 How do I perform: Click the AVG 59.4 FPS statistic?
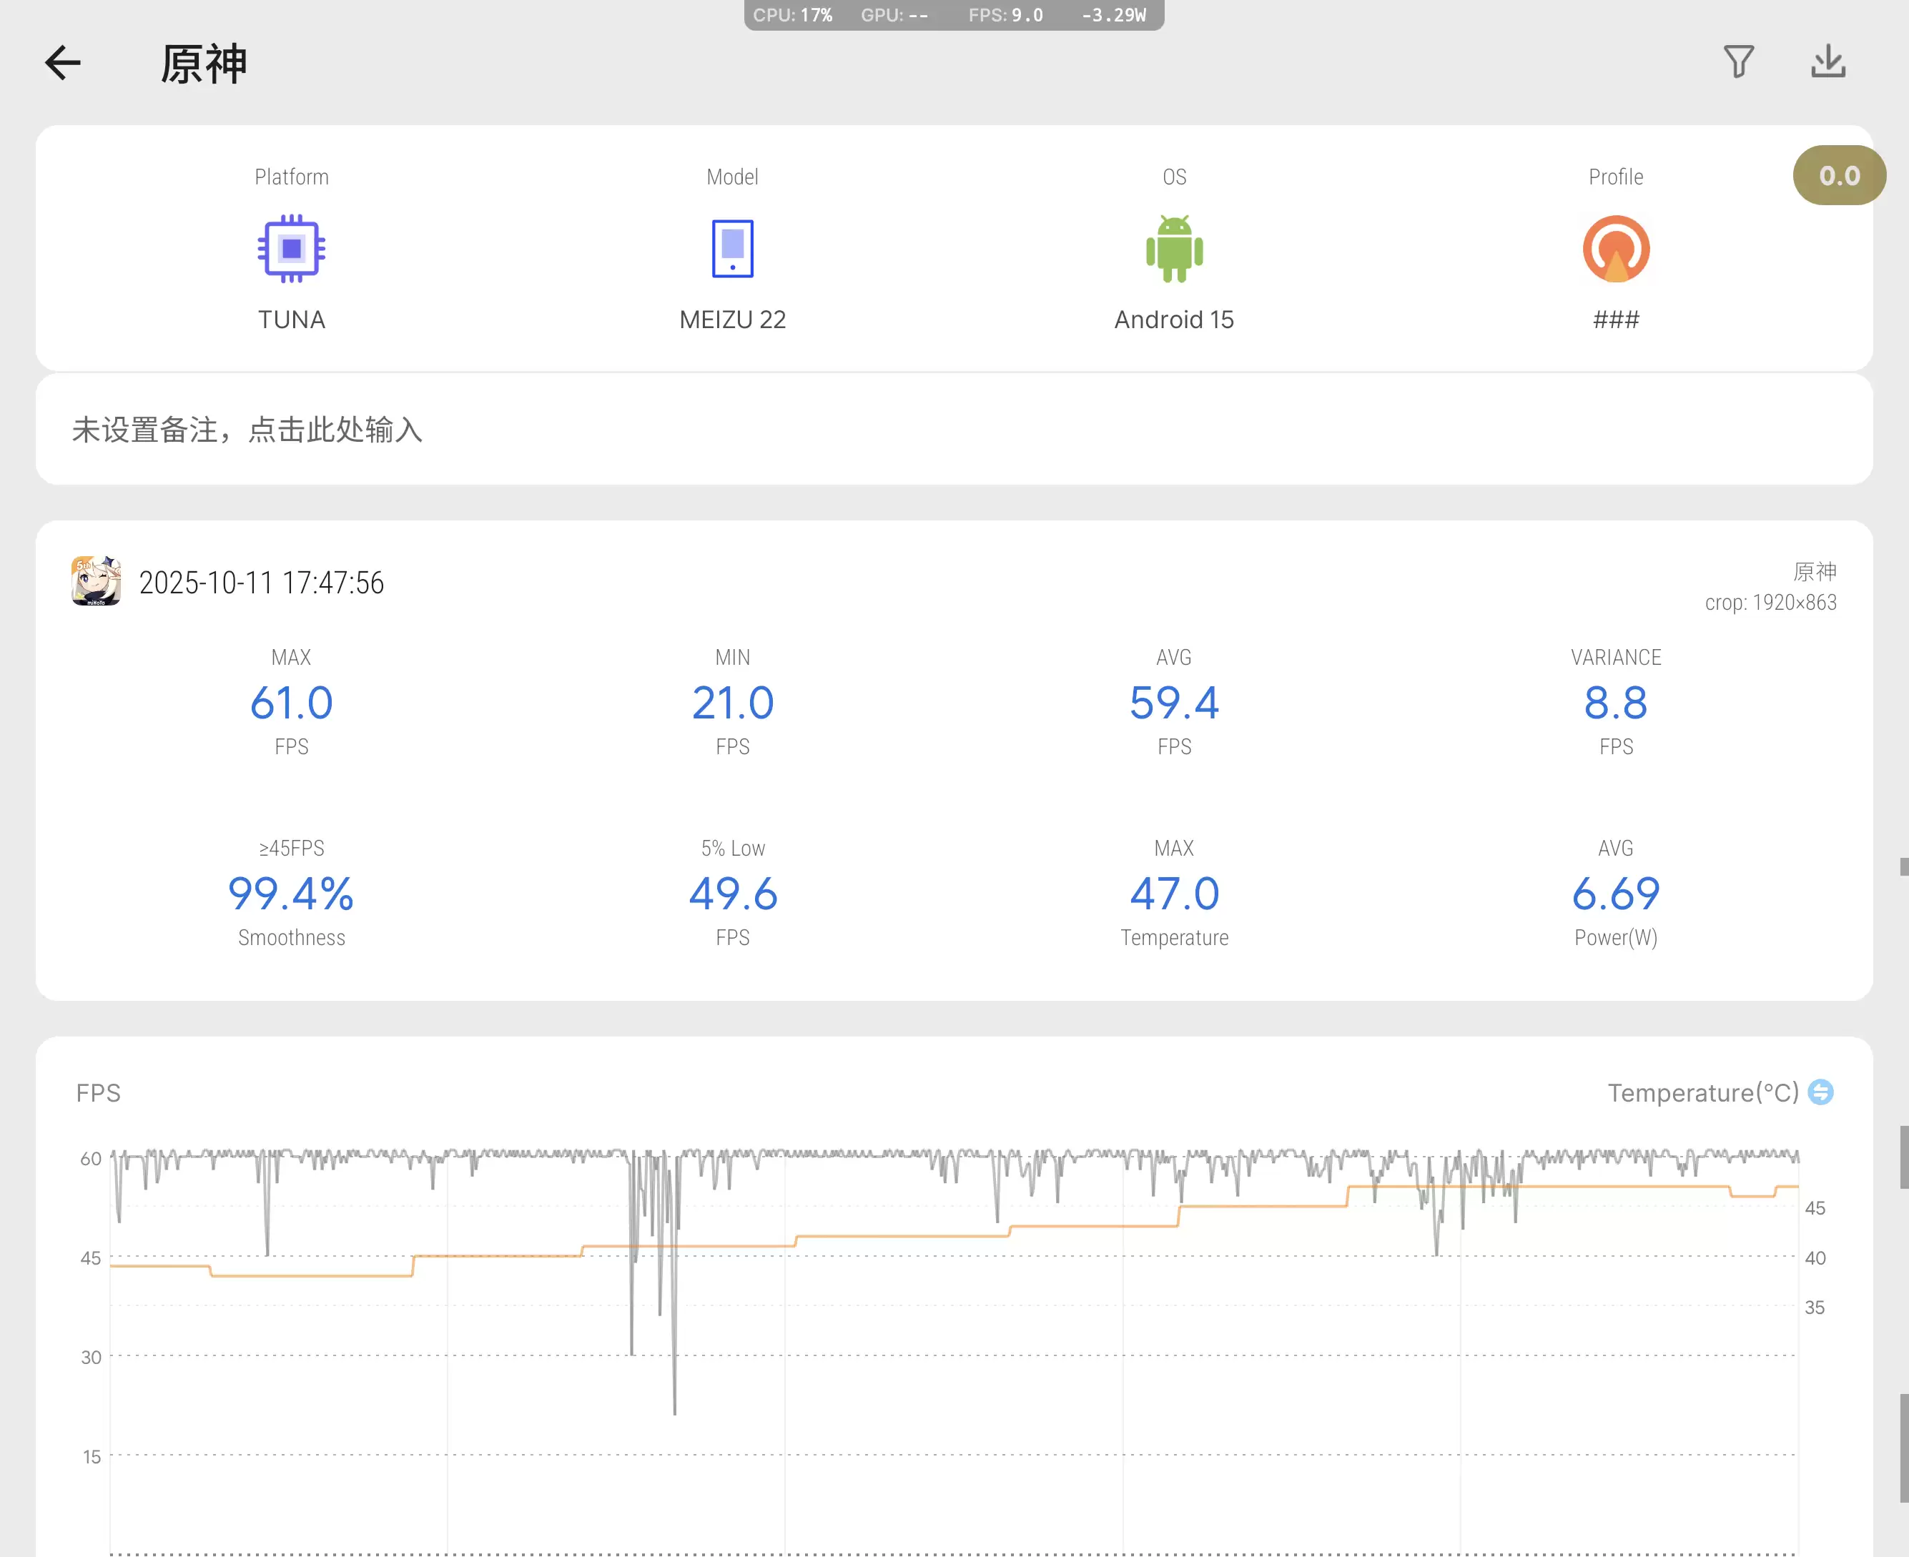1173,703
